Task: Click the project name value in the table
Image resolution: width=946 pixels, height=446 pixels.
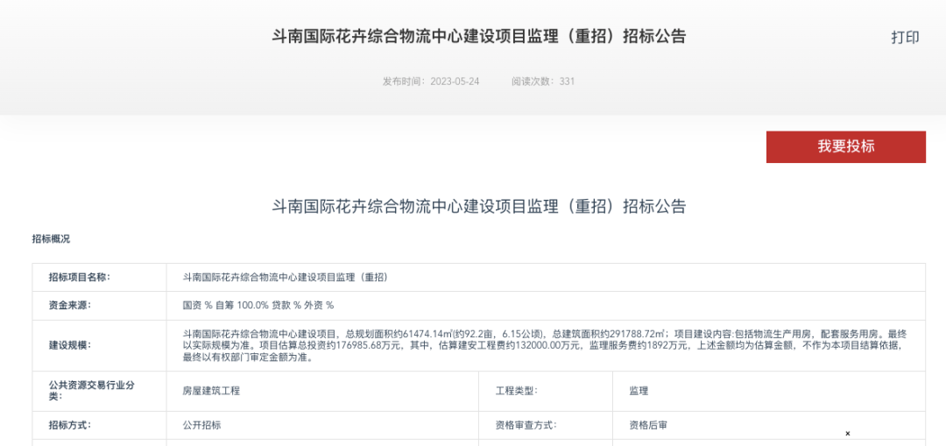Action: pos(285,278)
